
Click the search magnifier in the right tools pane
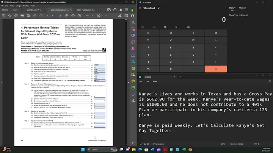tap(133, 22)
